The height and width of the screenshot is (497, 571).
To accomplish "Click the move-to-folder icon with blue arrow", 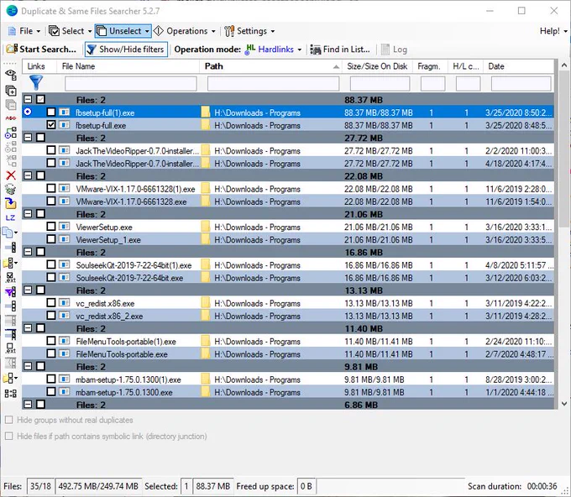I will pyautogui.click(x=11, y=203).
